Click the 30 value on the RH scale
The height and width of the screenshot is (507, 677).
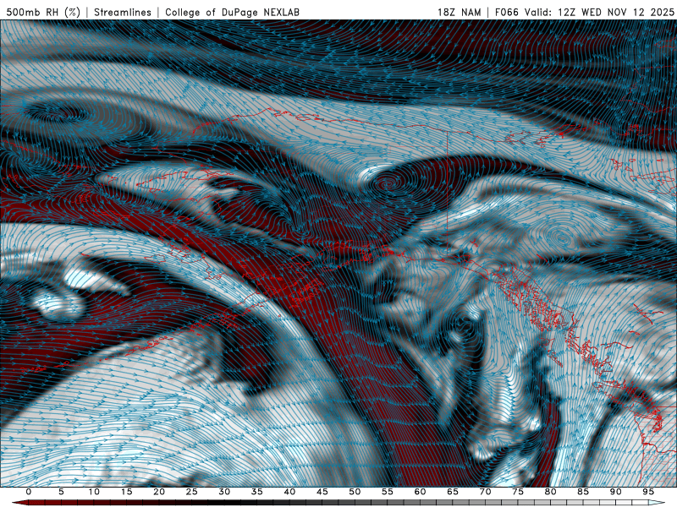click(x=224, y=492)
